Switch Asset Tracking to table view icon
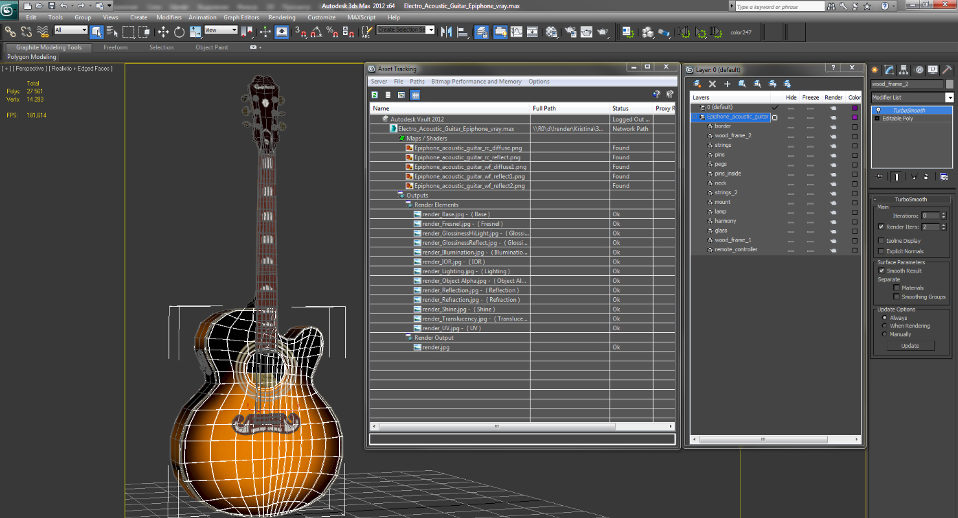This screenshot has width=958, height=518. click(x=415, y=95)
